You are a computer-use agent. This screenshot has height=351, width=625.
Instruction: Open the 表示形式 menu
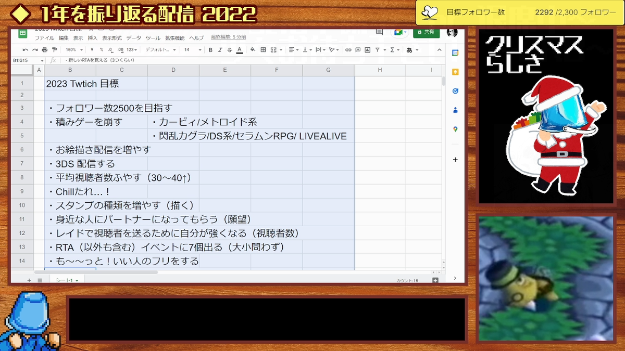click(x=112, y=38)
